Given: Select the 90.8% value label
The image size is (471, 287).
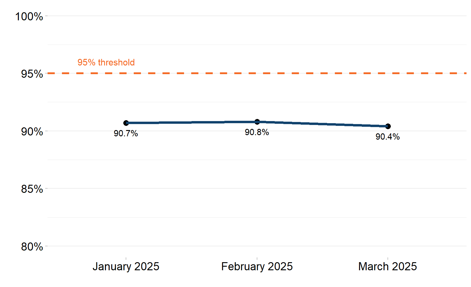Looking at the screenshot, I should pyautogui.click(x=257, y=132).
